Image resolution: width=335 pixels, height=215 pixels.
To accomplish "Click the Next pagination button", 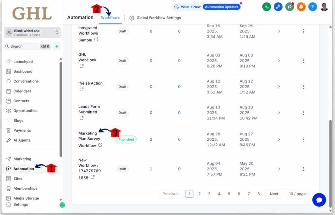I will [x=274, y=193].
